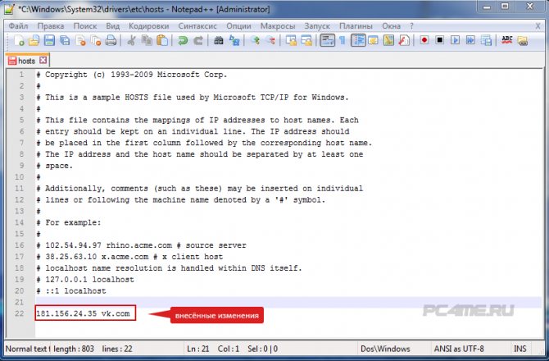
Task: Click the Zoom In icon
Action: [255, 41]
